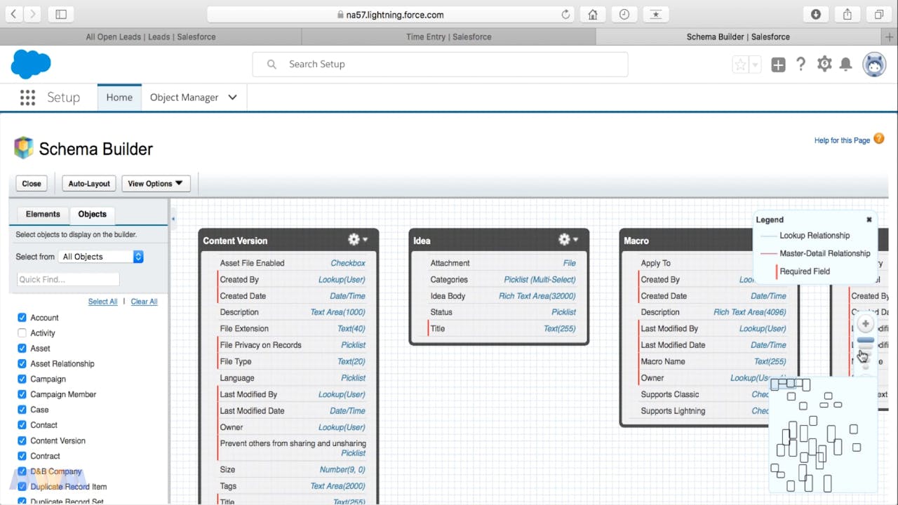
Task: Open Content Version gear settings
Action: (357, 240)
